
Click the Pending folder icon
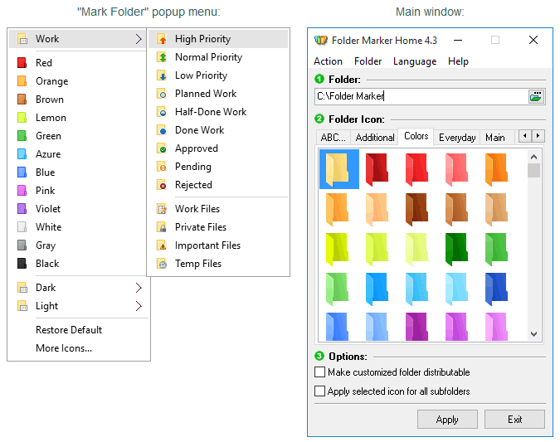162,167
